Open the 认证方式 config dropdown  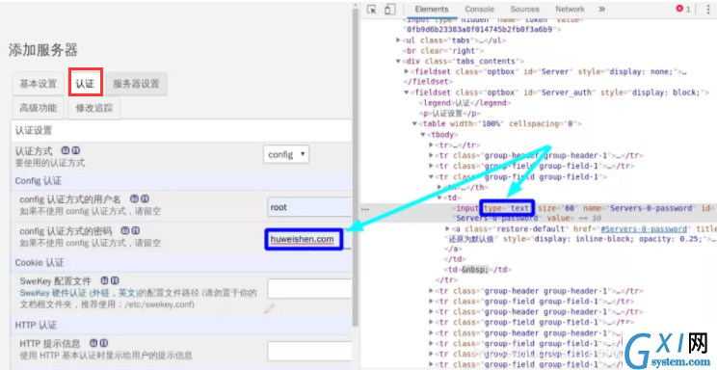286,154
